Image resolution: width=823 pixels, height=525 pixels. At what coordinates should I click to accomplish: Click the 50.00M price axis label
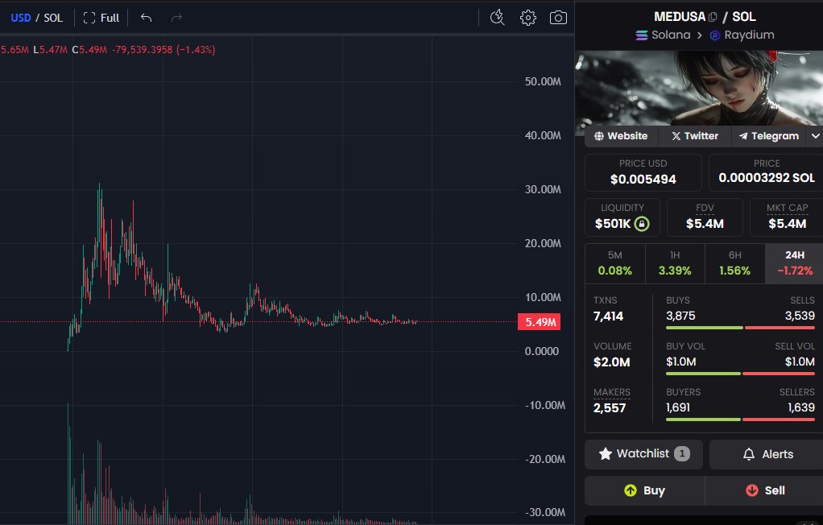543,81
